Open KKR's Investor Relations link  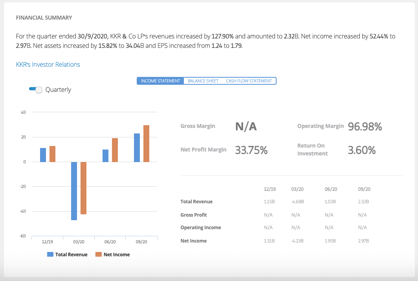[x=48, y=64]
